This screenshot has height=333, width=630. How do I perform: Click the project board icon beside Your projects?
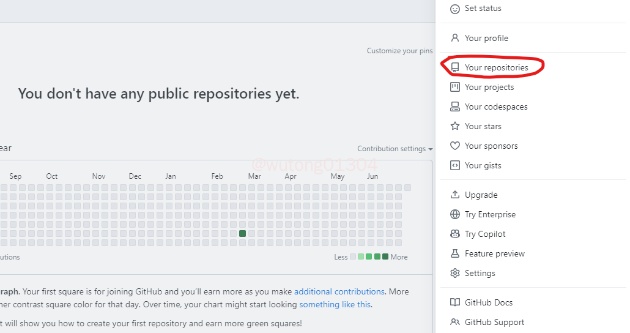(x=454, y=87)
